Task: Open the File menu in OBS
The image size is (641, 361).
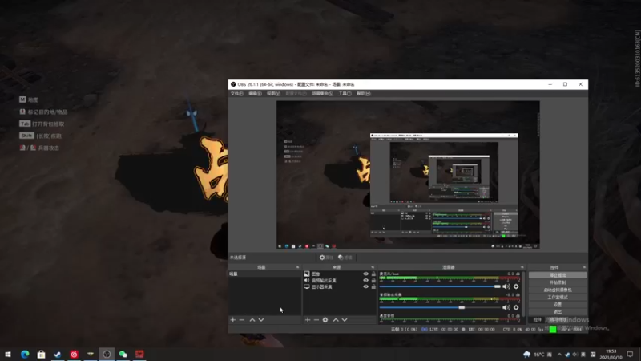Action: [x=236, y=94]
